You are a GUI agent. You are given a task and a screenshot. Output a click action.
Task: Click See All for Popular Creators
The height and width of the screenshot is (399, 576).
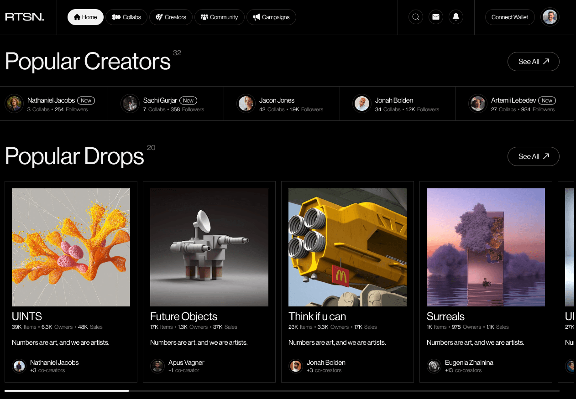click(533, 62)
